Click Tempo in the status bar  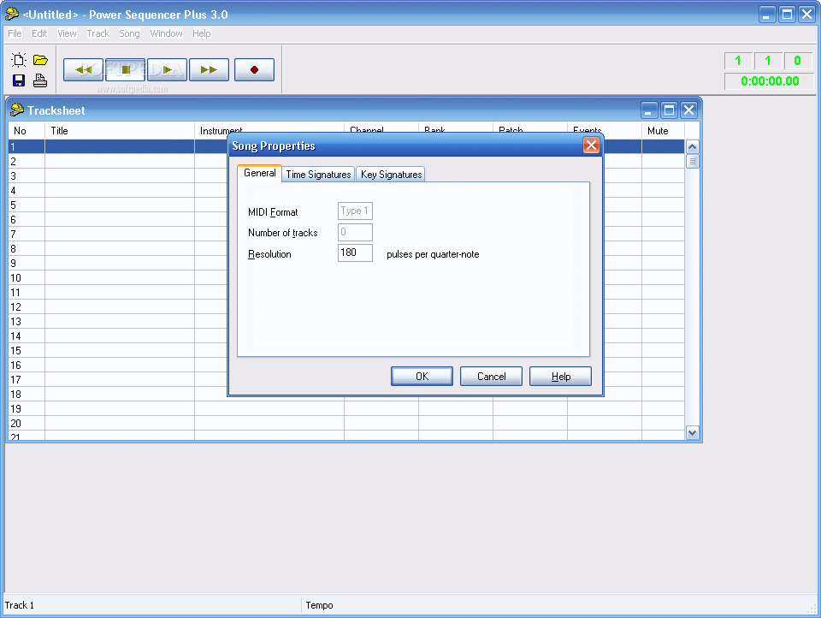(x=319, y=605)
